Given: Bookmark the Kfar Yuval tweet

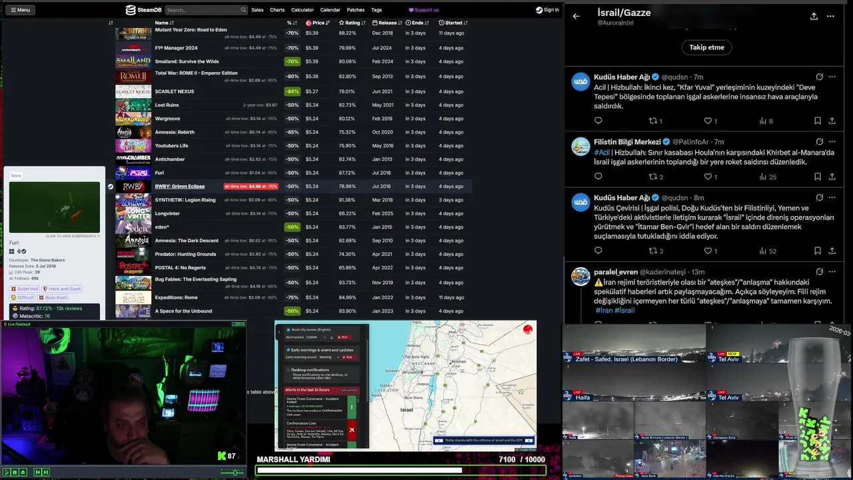Looking at the screenshot, I should [817, 121].
